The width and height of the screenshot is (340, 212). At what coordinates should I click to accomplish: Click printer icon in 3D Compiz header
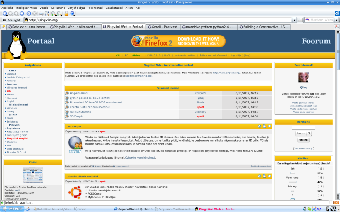264,126
